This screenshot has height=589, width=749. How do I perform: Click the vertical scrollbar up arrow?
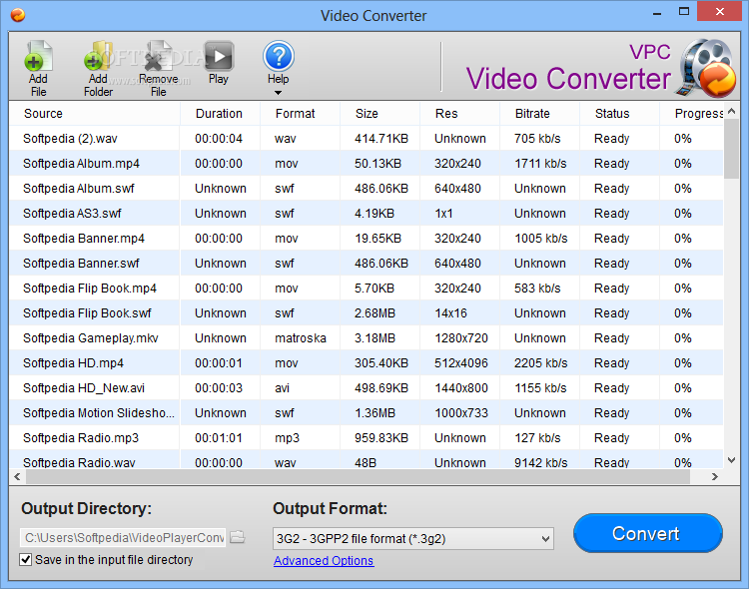pos(731,111)
